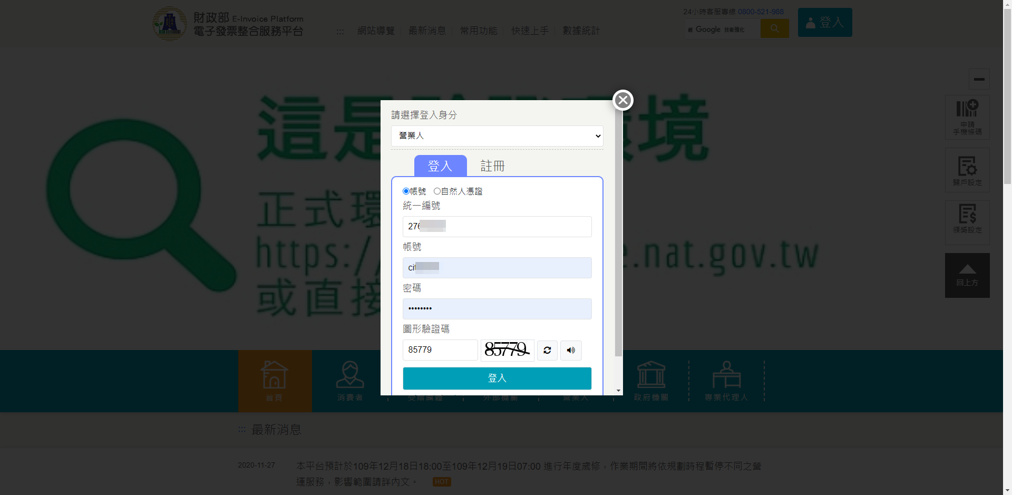The height and width of the screenshot is (495, 1012).
Task: Collapse the right sidebar with minus button
Action: coord(979,79)
